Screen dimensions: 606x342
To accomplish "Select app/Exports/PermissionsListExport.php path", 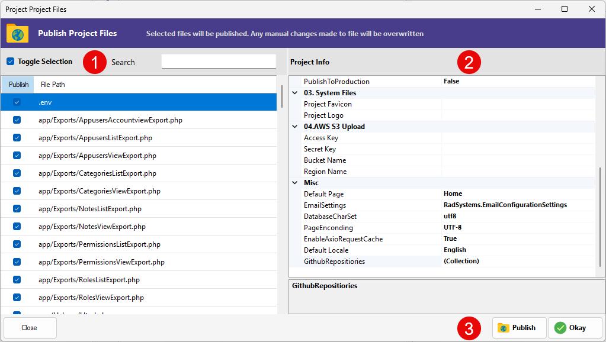I will (x=100, y=244).
